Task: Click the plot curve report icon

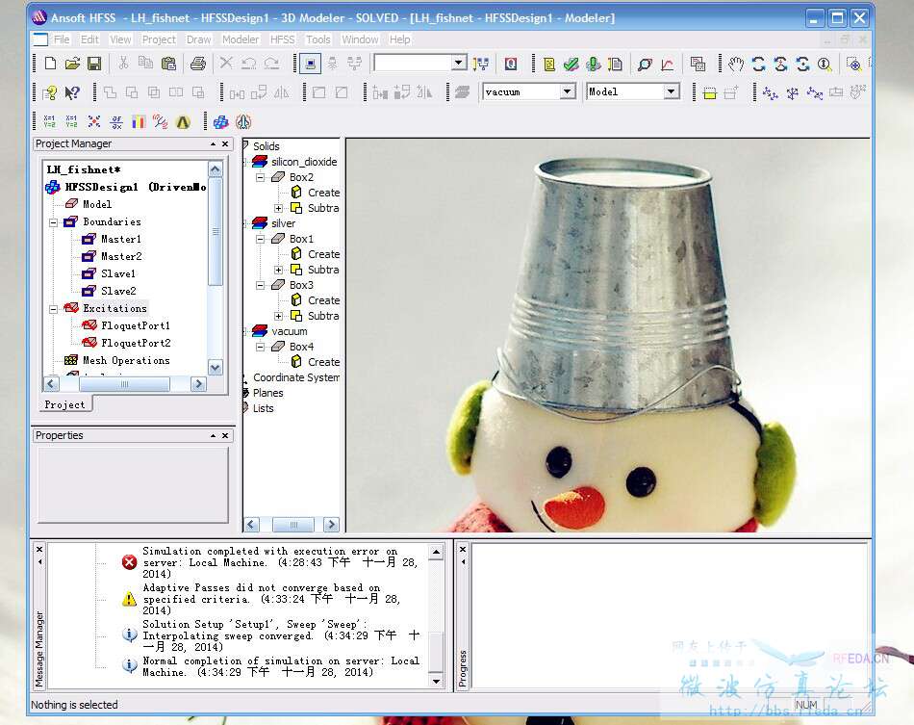Action: [668, 64]
